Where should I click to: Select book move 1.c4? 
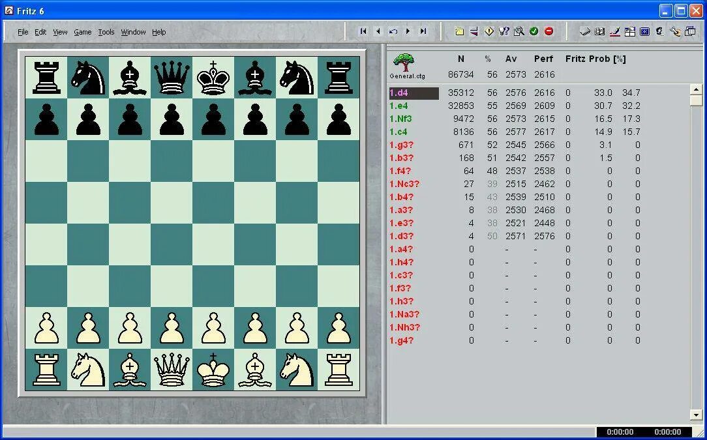(x=398, y=132)
